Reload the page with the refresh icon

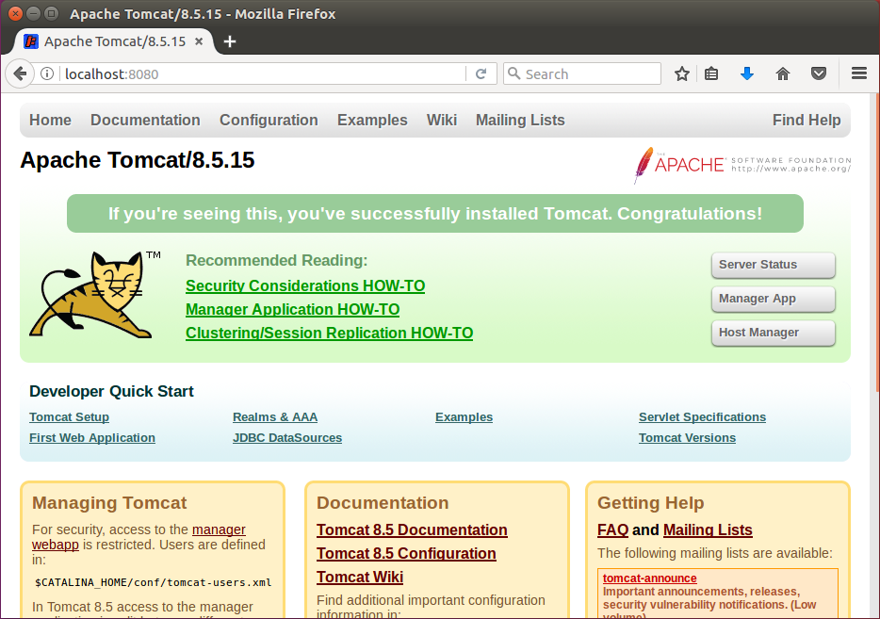481,73
